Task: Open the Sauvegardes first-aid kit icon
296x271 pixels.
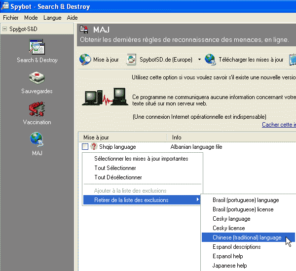Action: pyautogui.click(x=37, y=78)
